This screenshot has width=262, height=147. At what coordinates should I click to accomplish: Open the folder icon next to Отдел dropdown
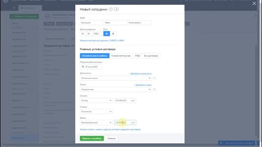pos(155,89)
